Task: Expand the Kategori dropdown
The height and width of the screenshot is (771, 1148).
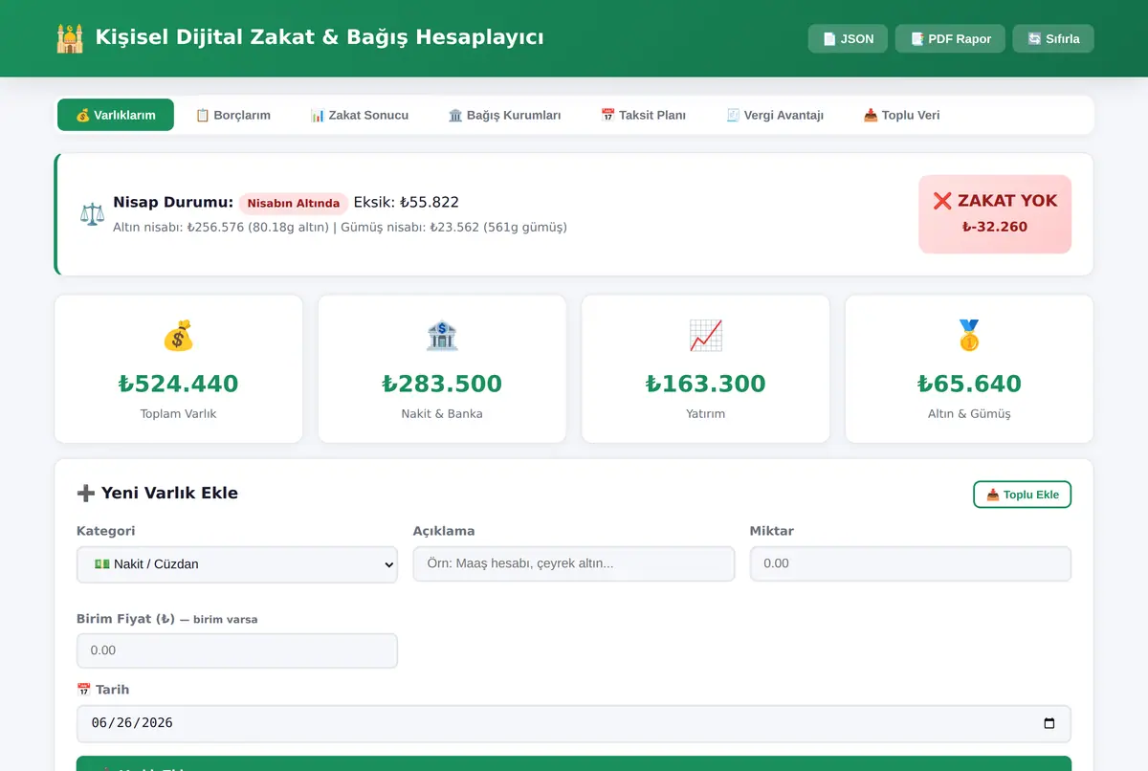Action: 237,564
